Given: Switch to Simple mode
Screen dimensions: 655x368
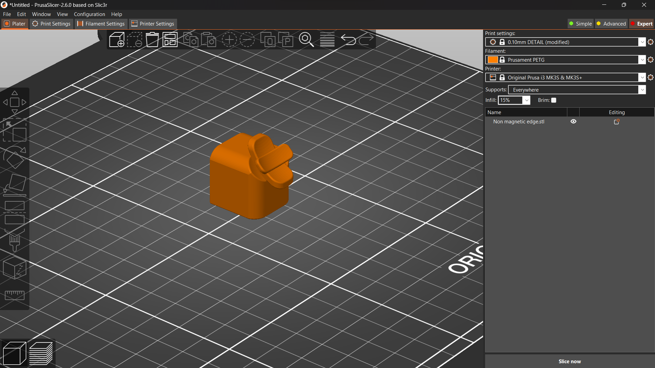Looking at the screenshot, I should point(580,24).
